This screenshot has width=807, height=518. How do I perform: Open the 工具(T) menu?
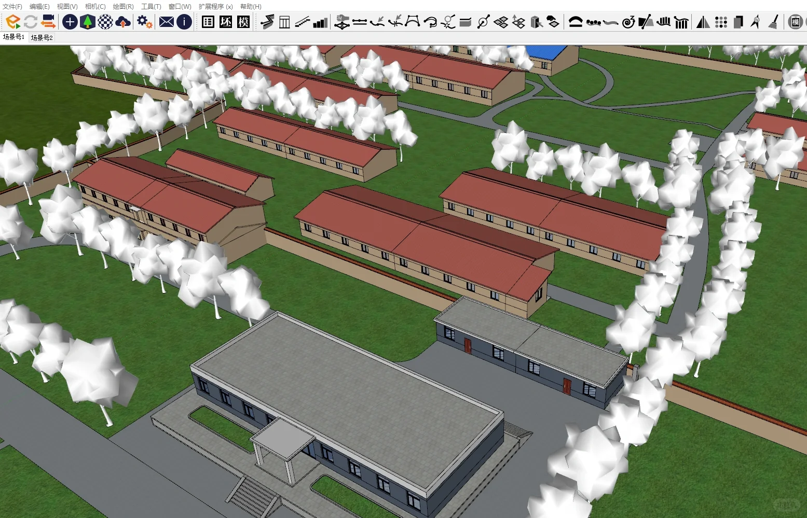pos(151,7)
